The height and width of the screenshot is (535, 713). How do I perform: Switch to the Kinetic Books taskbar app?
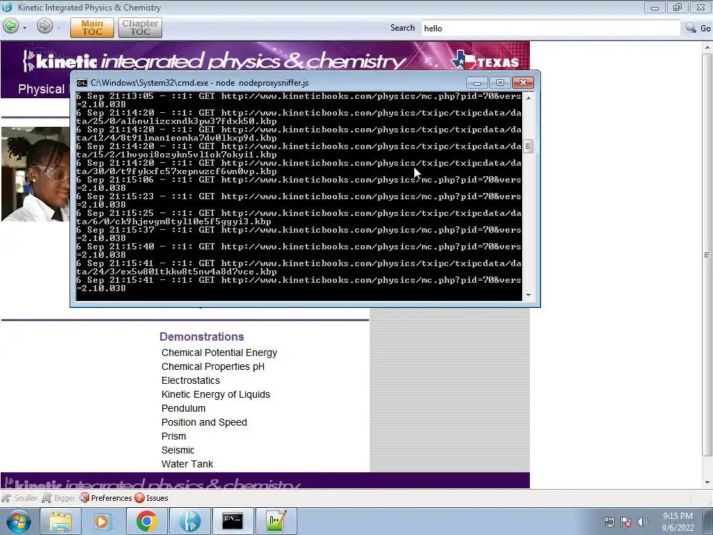[x=189, y=521]
